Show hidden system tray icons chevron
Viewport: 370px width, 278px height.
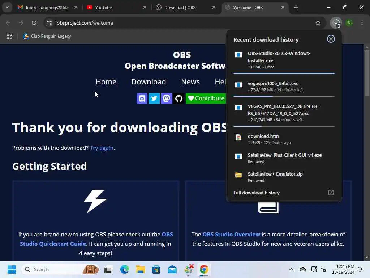click(291, 269)
